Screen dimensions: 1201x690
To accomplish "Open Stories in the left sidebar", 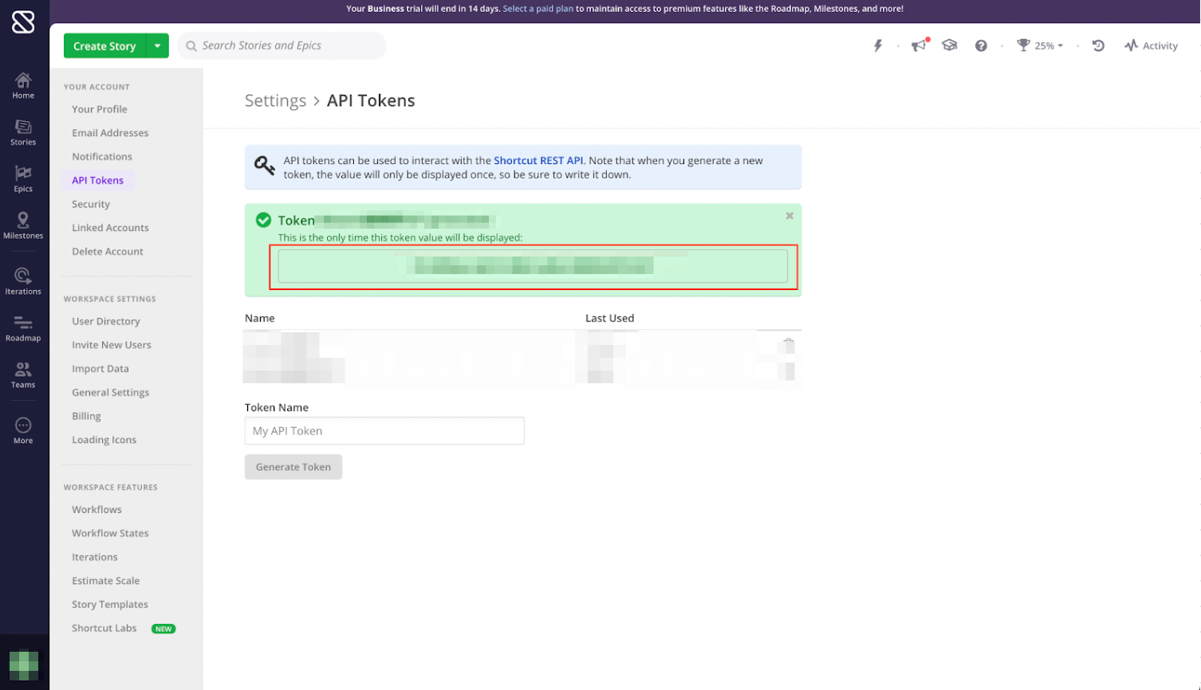I will [x=23, y=131].
